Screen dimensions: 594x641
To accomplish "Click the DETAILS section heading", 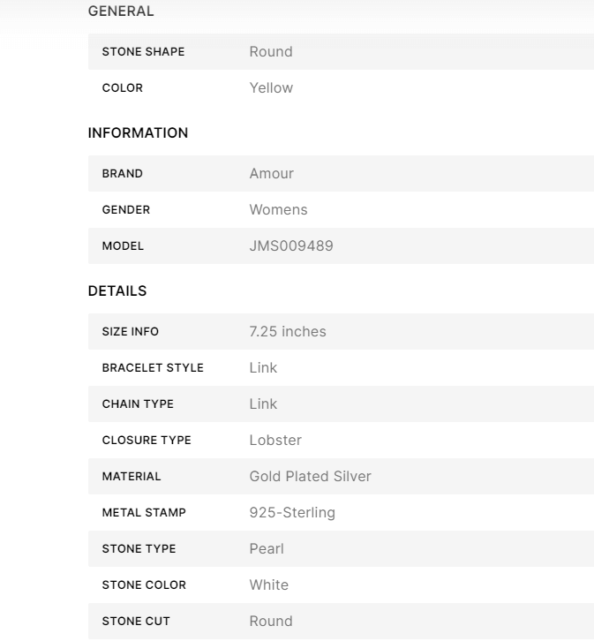I will tap(117, 290).
